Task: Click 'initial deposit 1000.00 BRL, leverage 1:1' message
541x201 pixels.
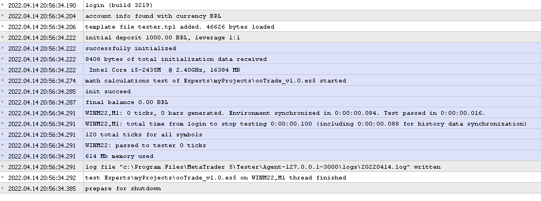Action: point(163,38)
